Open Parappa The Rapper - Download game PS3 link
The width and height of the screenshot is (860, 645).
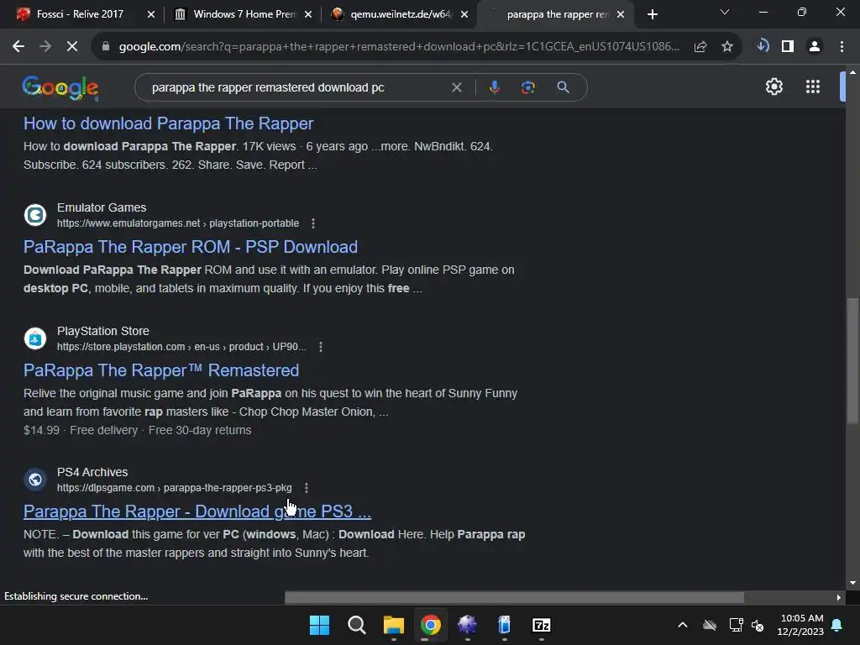(x=197, y=511)
